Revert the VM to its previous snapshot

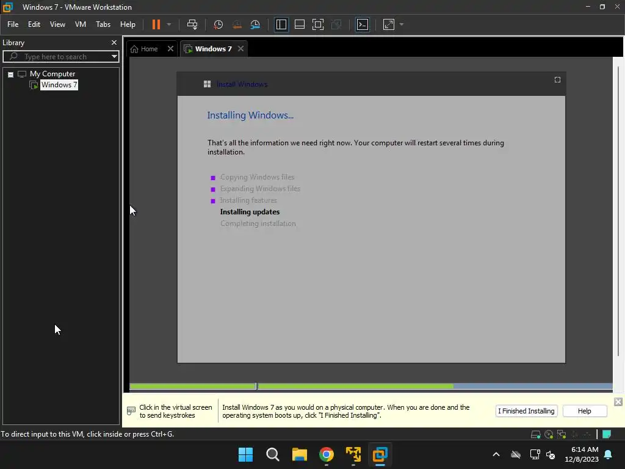(x=237, y=24)
